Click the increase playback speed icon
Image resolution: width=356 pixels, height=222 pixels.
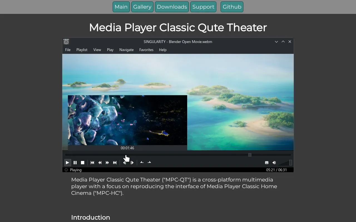tap(149, 162)
